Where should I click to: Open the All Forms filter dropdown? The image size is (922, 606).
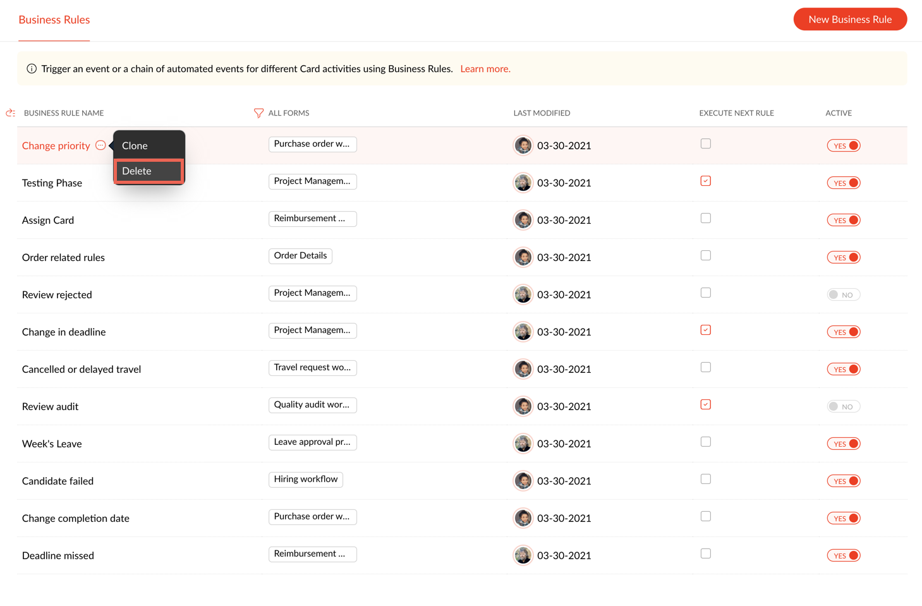(x=289, y=113)
